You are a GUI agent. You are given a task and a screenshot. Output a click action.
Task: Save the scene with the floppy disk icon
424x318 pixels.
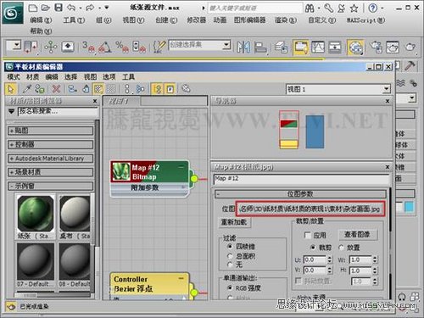coord(59,8)
